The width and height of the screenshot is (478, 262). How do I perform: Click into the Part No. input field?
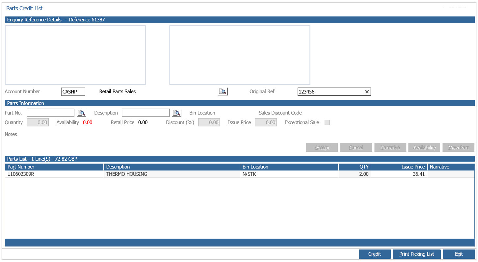click(51, 113)
